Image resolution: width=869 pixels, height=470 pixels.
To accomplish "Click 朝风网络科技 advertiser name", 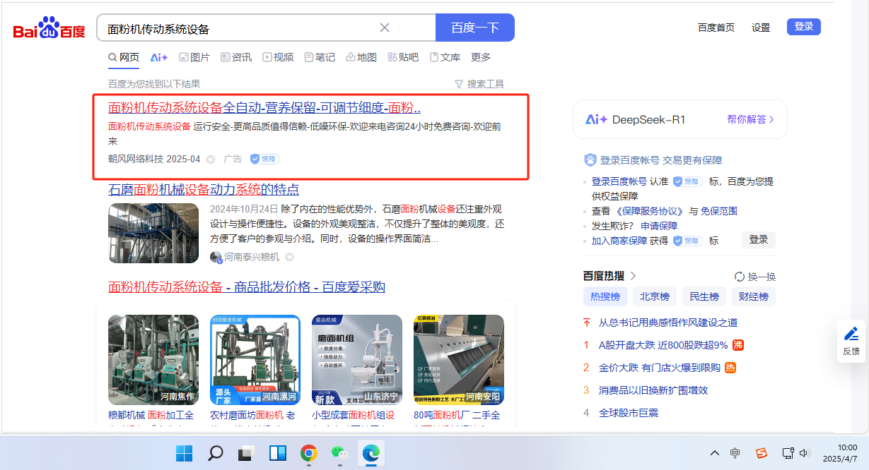I will coord(136,159).
